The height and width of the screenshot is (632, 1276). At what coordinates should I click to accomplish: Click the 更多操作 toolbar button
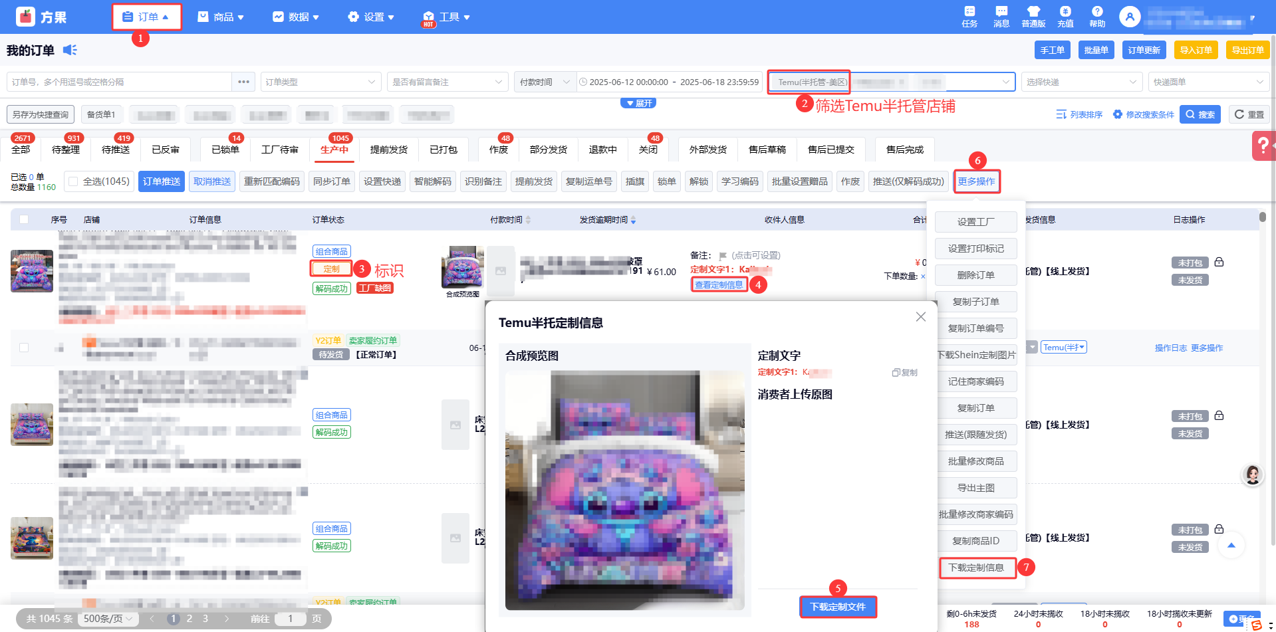pyautogui.click(x=976, y=181)
